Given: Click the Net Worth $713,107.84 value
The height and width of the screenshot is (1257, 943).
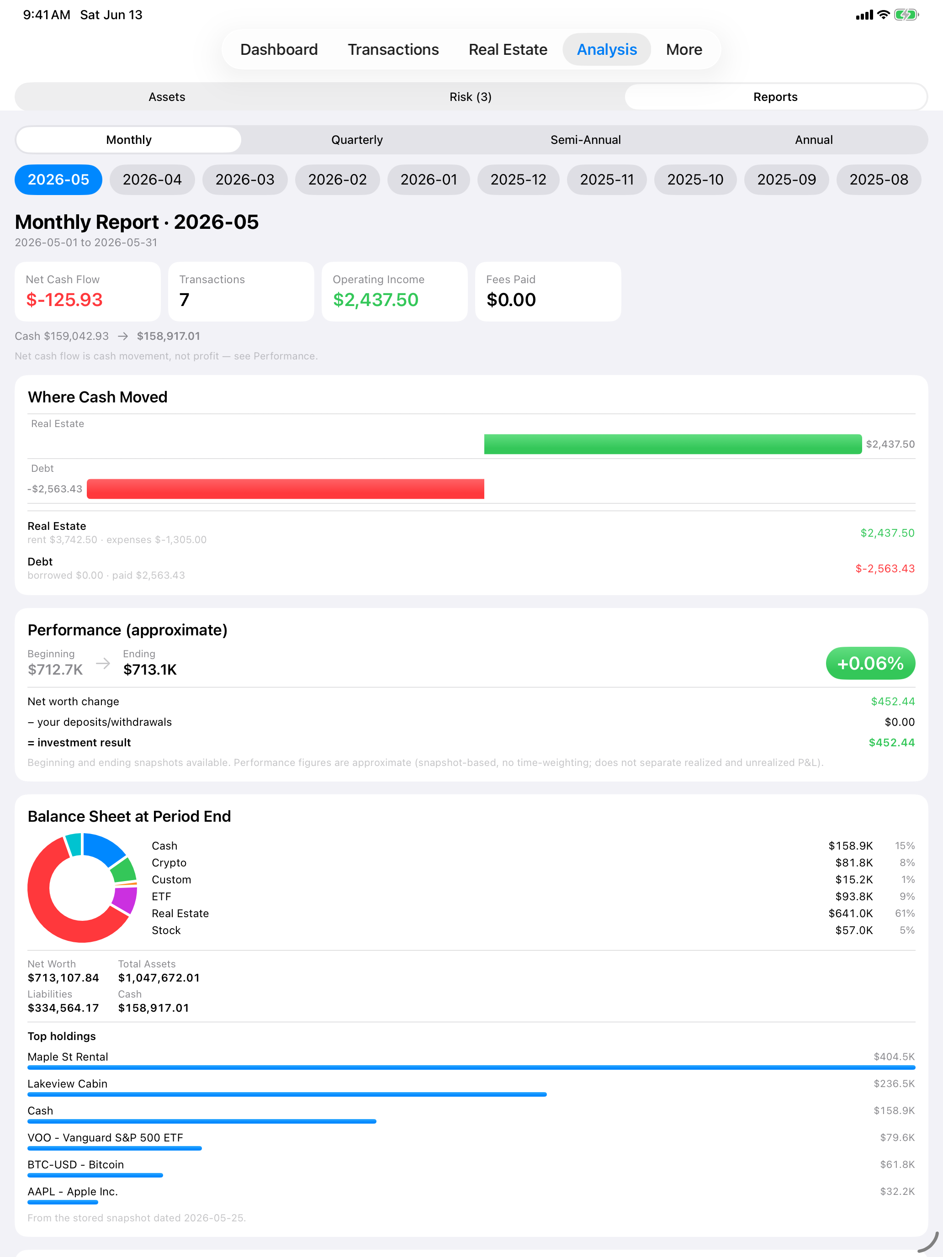Looking at the screenshot, I should (63, 977).
